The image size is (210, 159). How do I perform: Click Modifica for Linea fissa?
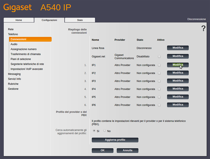point(178,48)
